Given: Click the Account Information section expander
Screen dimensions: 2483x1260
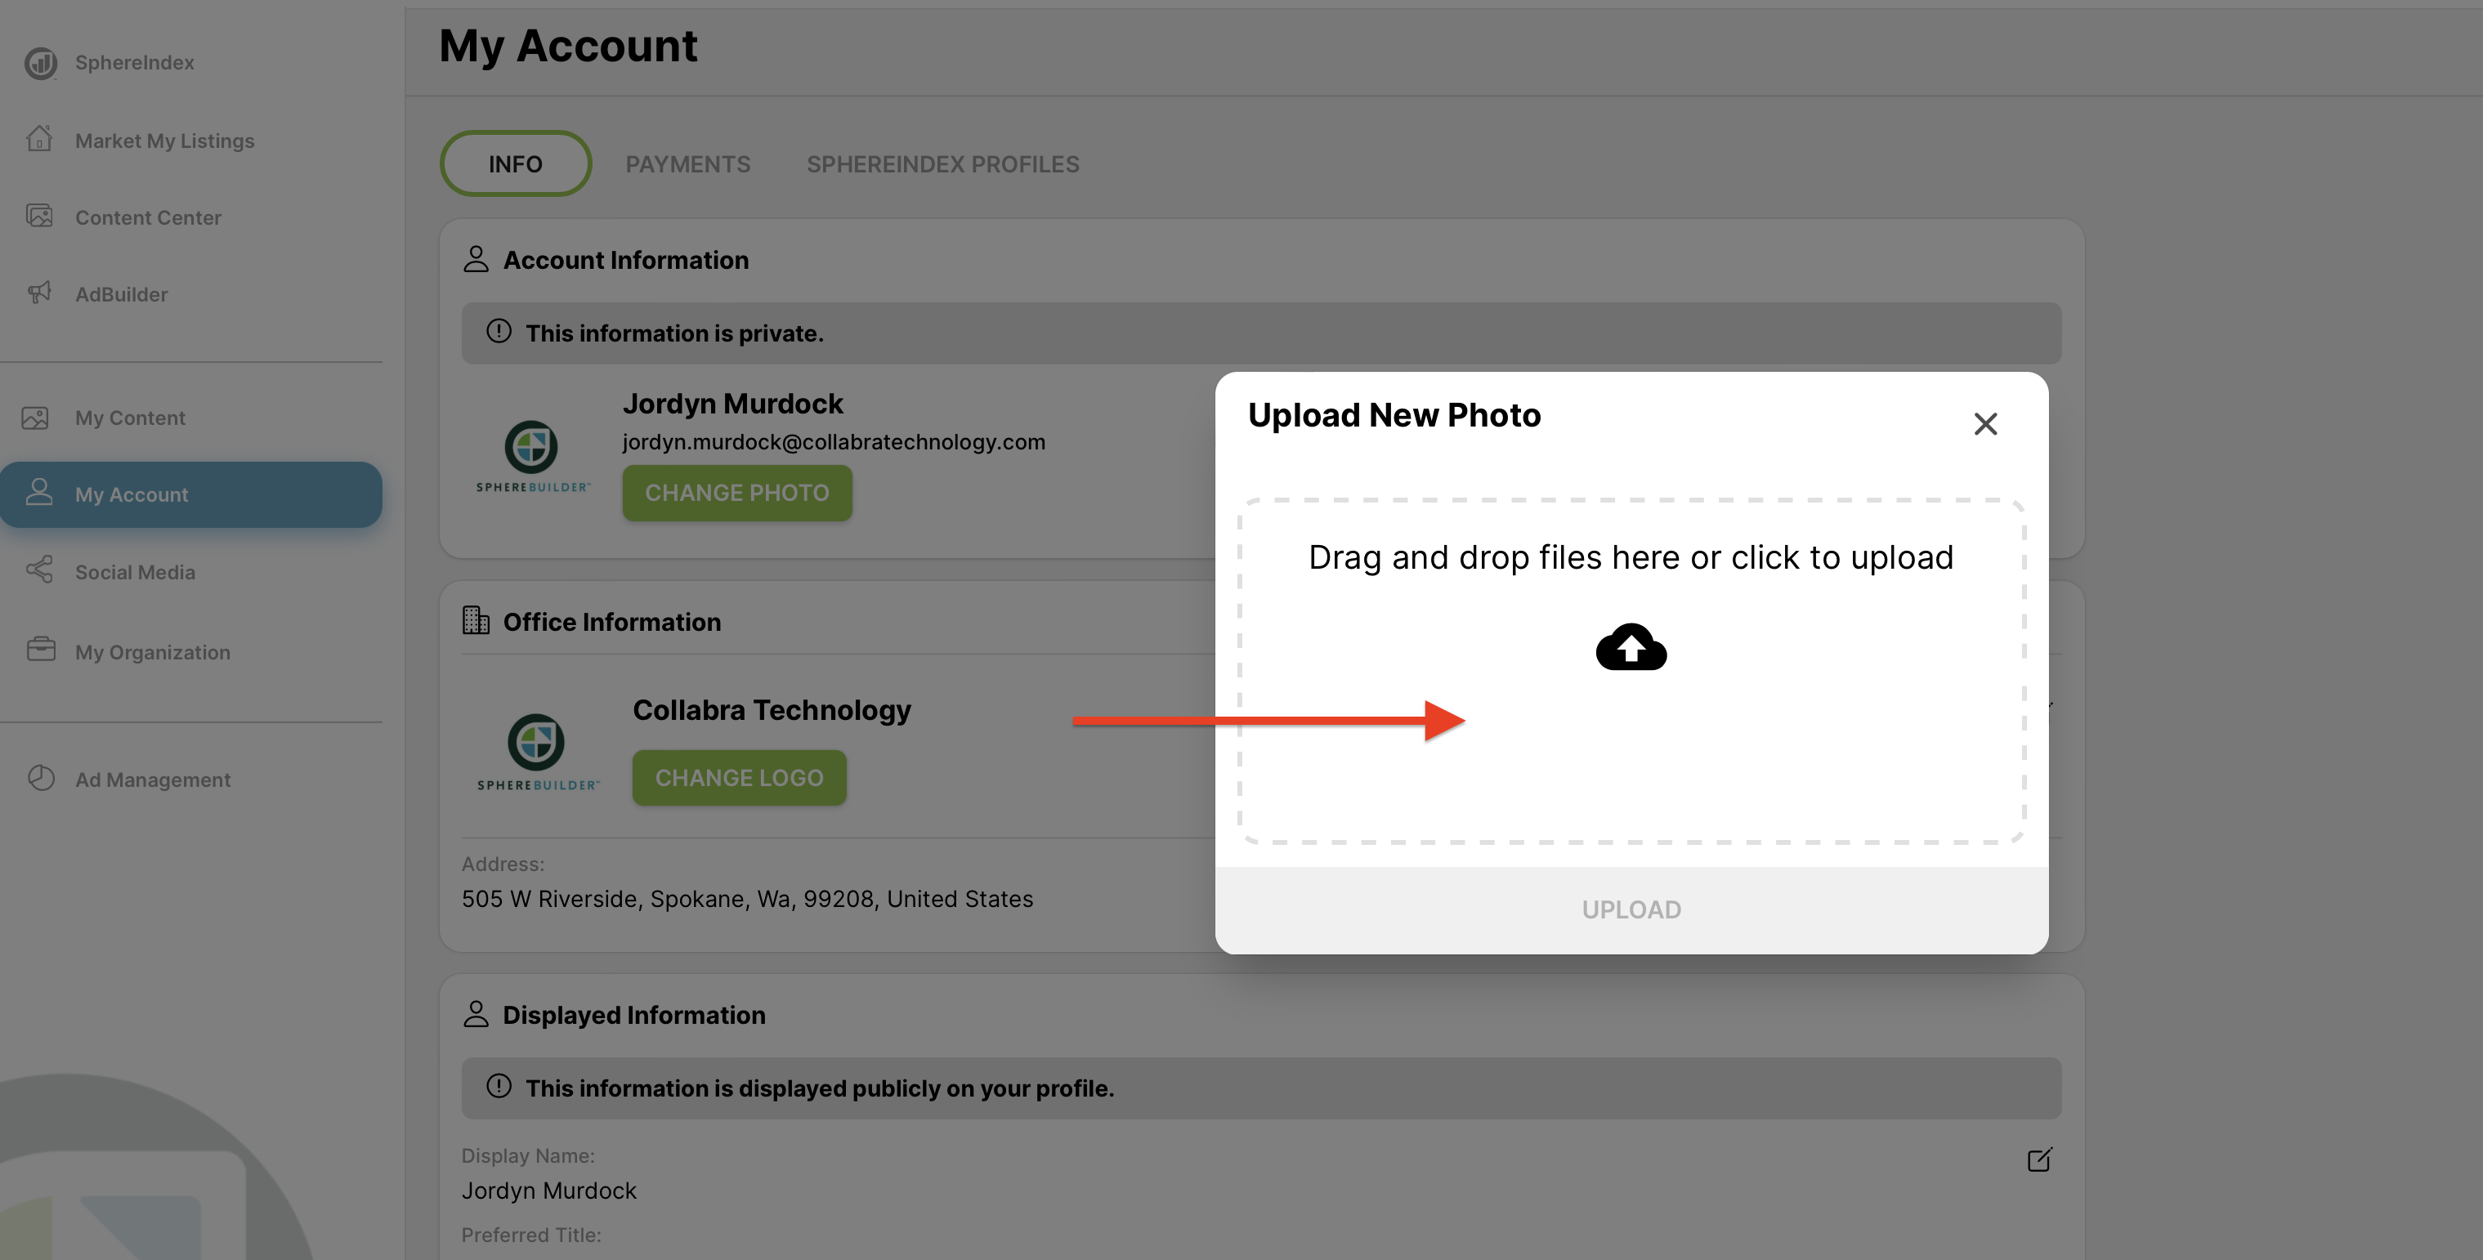Looking at the screenshot, I should pos(625,257).
